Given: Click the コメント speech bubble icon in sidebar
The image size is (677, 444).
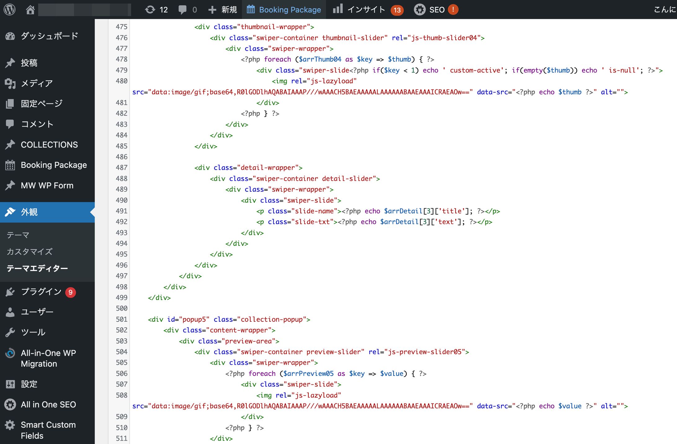Looking at the screenshot, I should tap(10, 124).
